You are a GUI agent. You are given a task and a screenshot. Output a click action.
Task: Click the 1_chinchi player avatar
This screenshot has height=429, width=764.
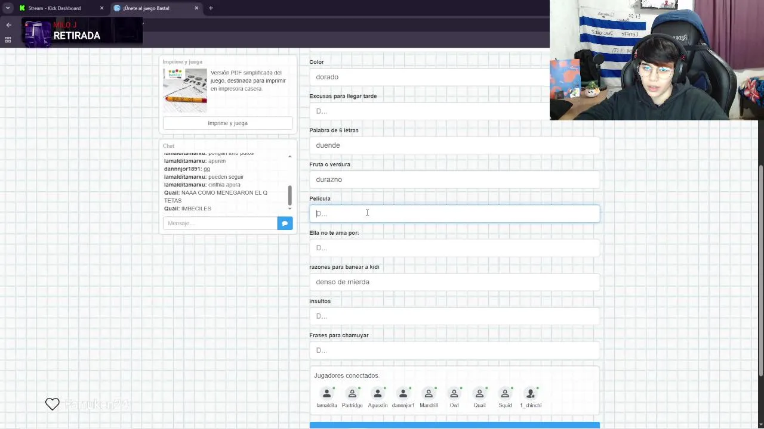[531, 393]
